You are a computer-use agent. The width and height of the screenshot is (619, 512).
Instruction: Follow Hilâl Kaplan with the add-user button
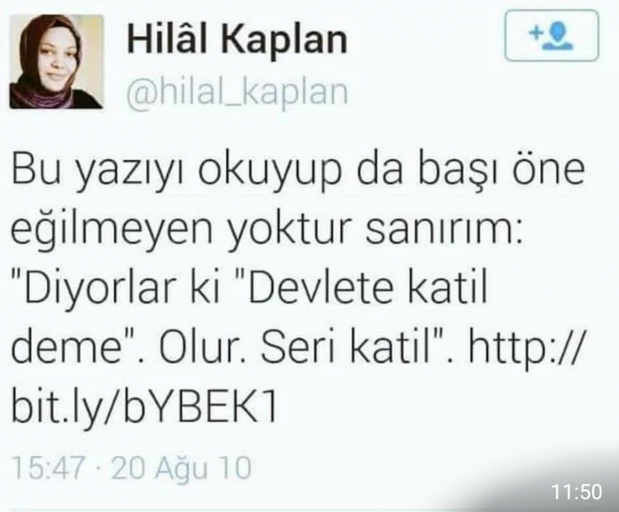[x=551, y=36]
